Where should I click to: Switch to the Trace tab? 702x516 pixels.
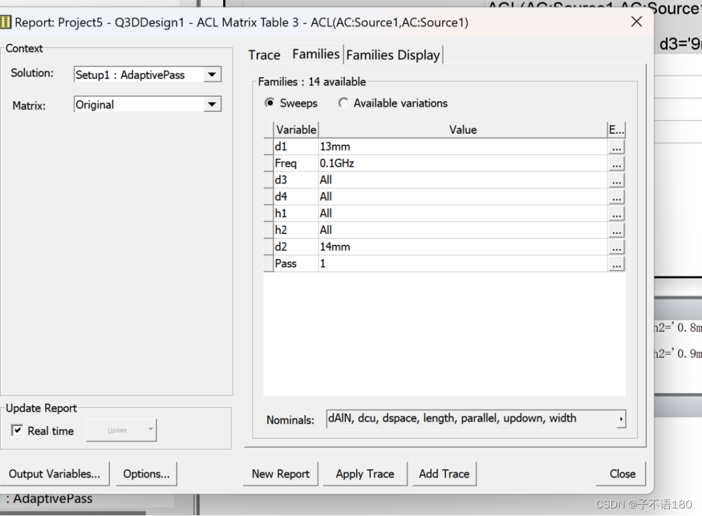click(264, 55)
